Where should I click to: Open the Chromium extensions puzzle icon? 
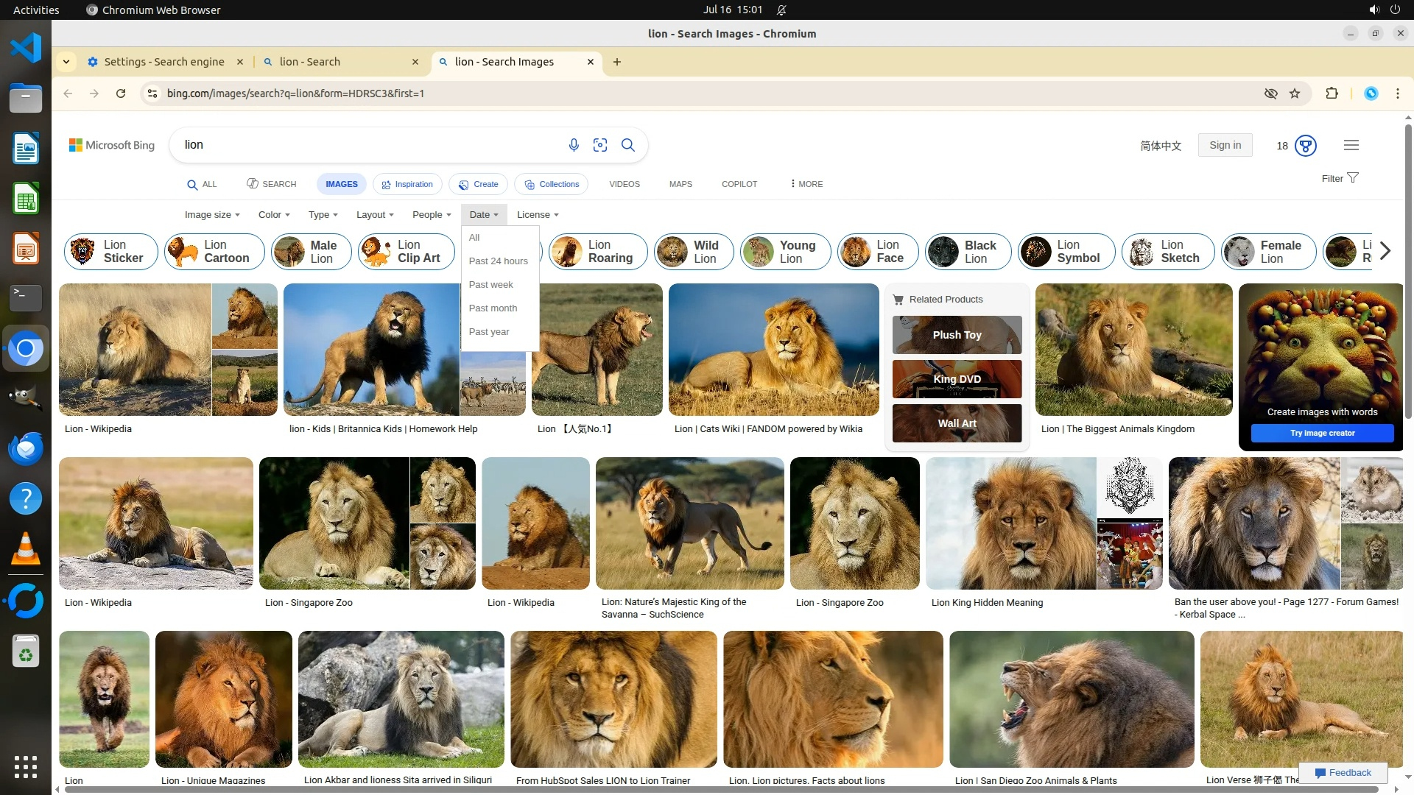pyautogui.click(x=1332, y=93)
